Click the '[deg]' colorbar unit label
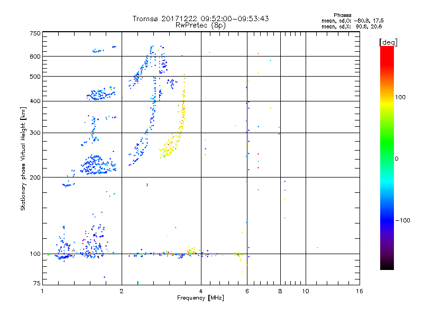Viewport: 423px width, 317px height. [388, 42]
